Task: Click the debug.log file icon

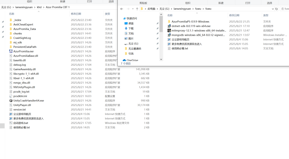Action: (x=11, y=65)
